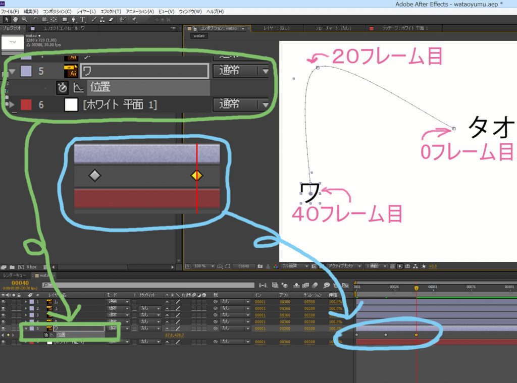
Task: Take a snapshot with the viewer camera icon
Action: [260, 266]
